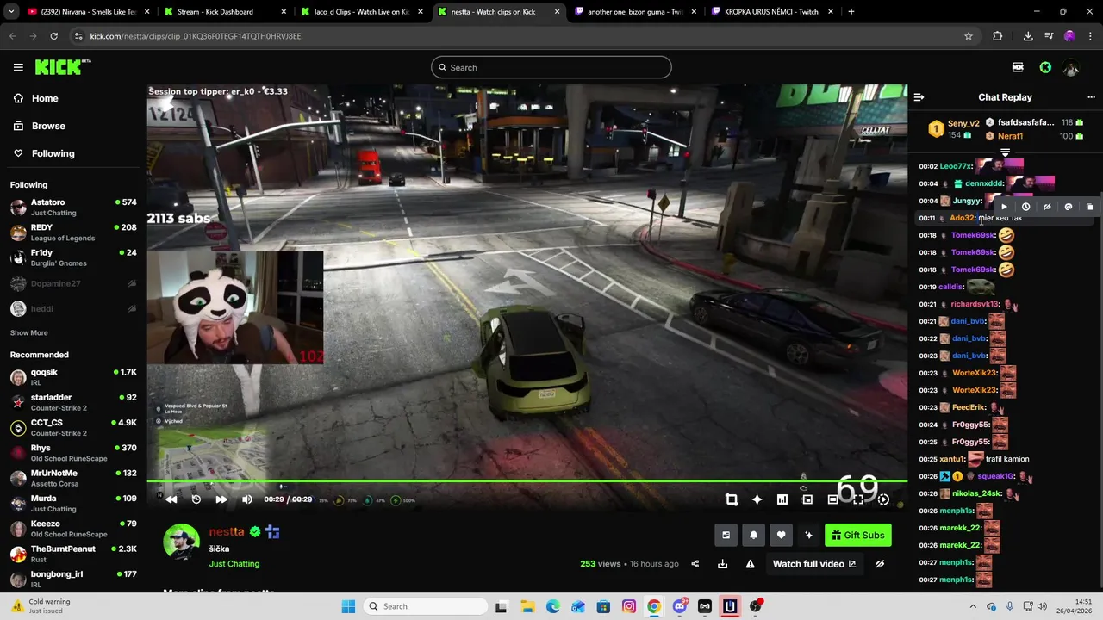Open Microsoft Store from taskbar
Image resolution: width=1103 pixels, height=620 pixels.
603,606
